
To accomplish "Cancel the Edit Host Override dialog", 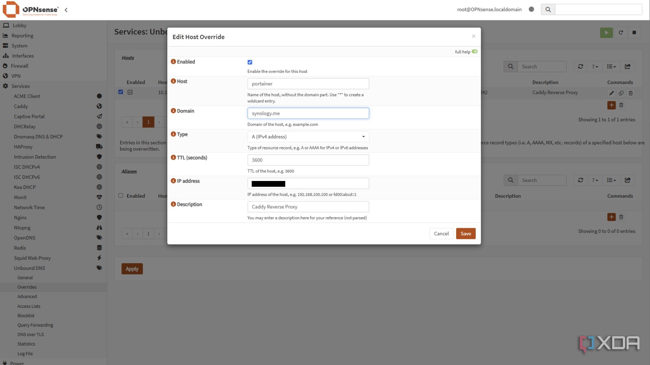I will click(441, 234).
